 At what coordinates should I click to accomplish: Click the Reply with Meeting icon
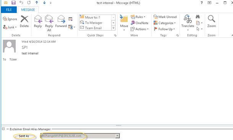[70, 19]
